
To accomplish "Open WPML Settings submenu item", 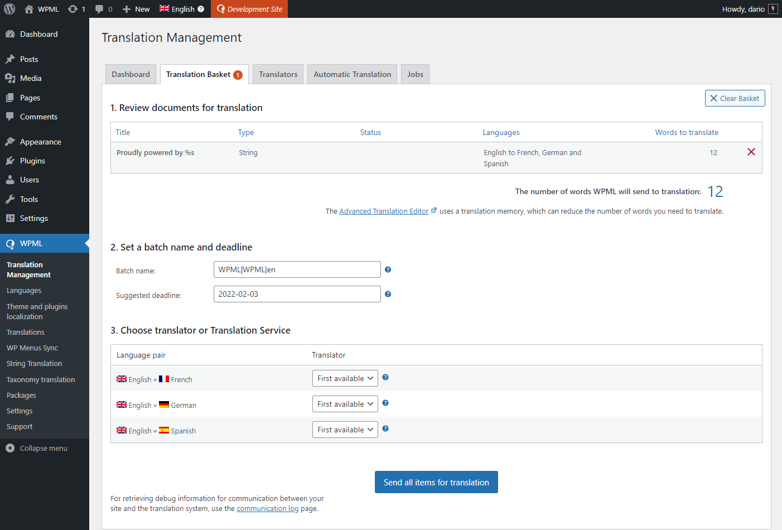I will coord(20,411).
